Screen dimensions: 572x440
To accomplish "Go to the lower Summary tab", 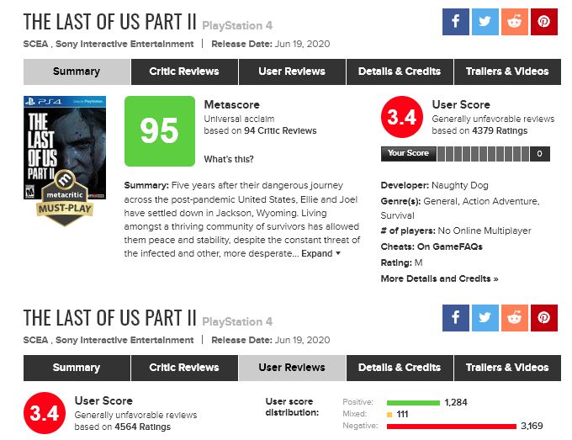I will (x=77, y=368).
